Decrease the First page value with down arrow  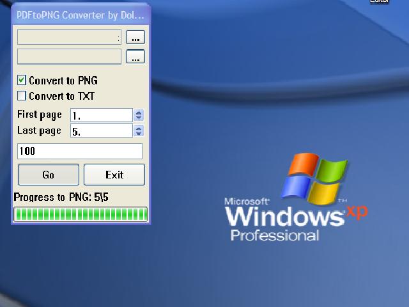pyautogui.click(x=139, y=118)
